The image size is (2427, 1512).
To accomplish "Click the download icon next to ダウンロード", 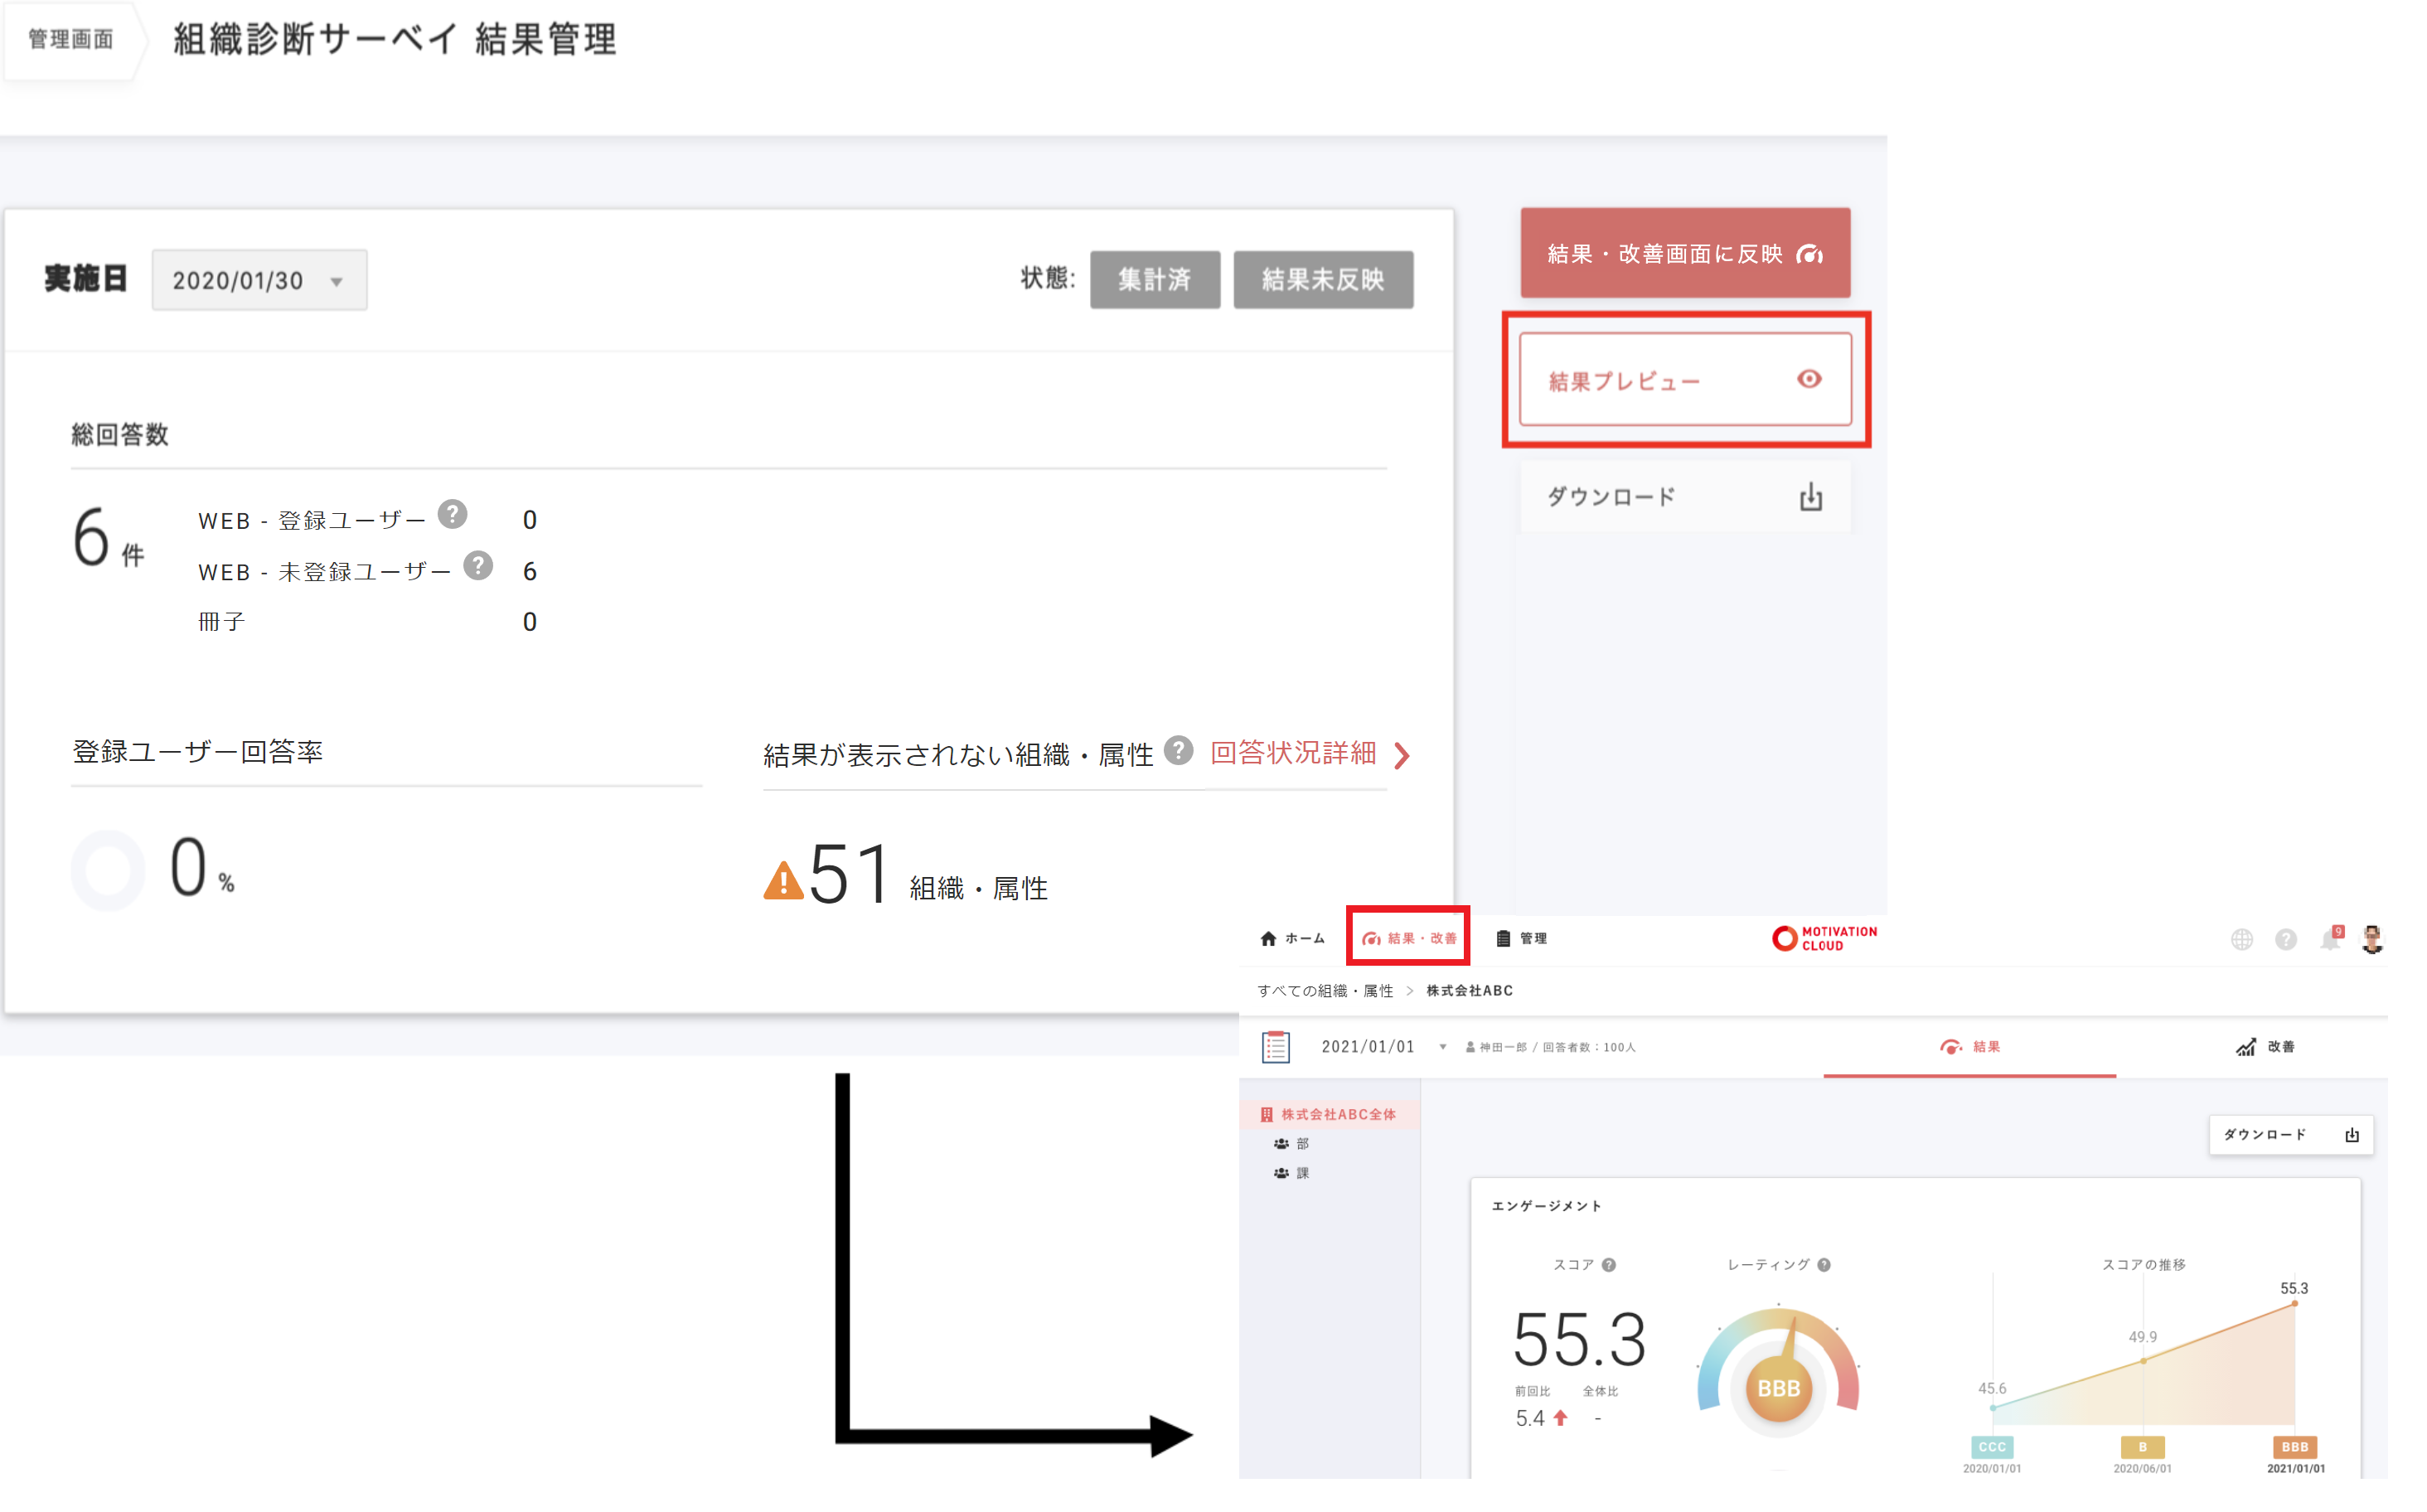I will pyautogui.click(x=2352, y=1134).
